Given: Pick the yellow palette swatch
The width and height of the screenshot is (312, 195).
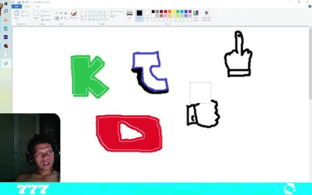Looking at the screenshot, I should pyautogui.click(x=174, y=12).
